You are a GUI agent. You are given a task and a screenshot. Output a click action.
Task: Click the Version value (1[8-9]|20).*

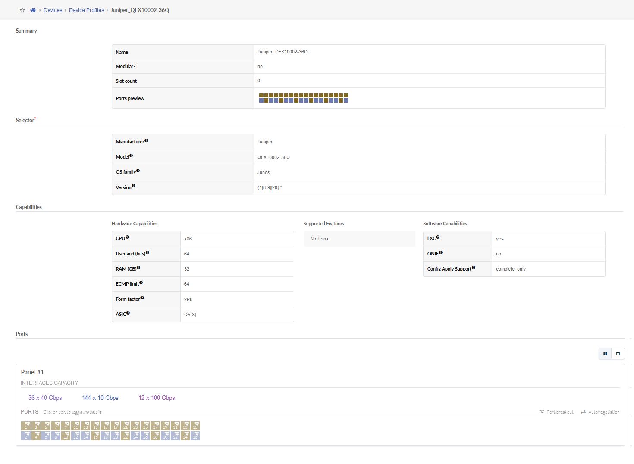270,188
